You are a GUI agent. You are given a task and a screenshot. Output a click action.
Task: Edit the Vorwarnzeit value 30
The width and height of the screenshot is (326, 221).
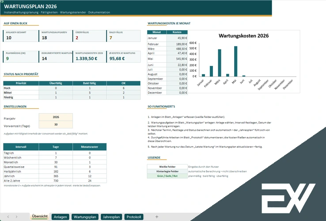tap(56, 125)
